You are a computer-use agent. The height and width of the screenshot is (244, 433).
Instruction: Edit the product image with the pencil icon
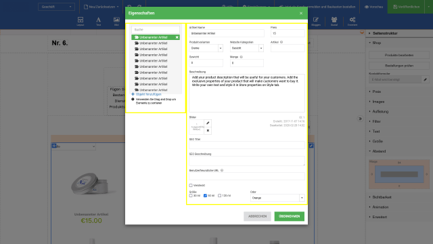tap(208, 123)
